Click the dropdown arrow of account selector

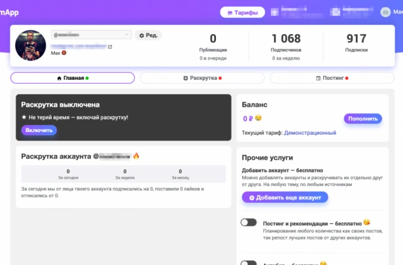127,35
